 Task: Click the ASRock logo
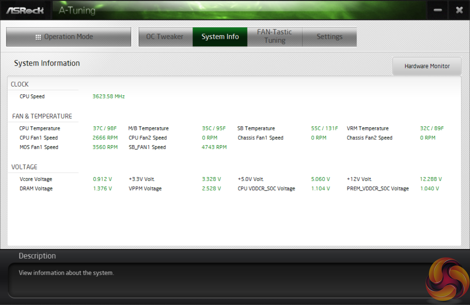(25, 11)
